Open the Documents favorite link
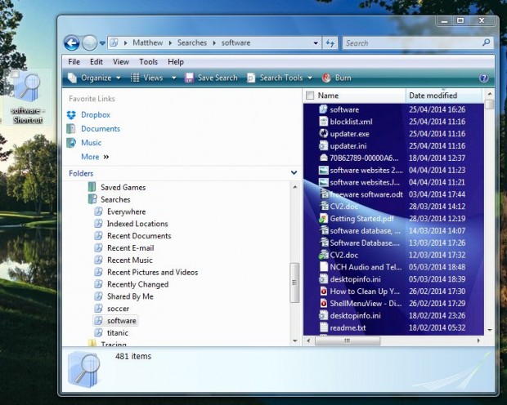507x405 pixels. pos(101,128)
